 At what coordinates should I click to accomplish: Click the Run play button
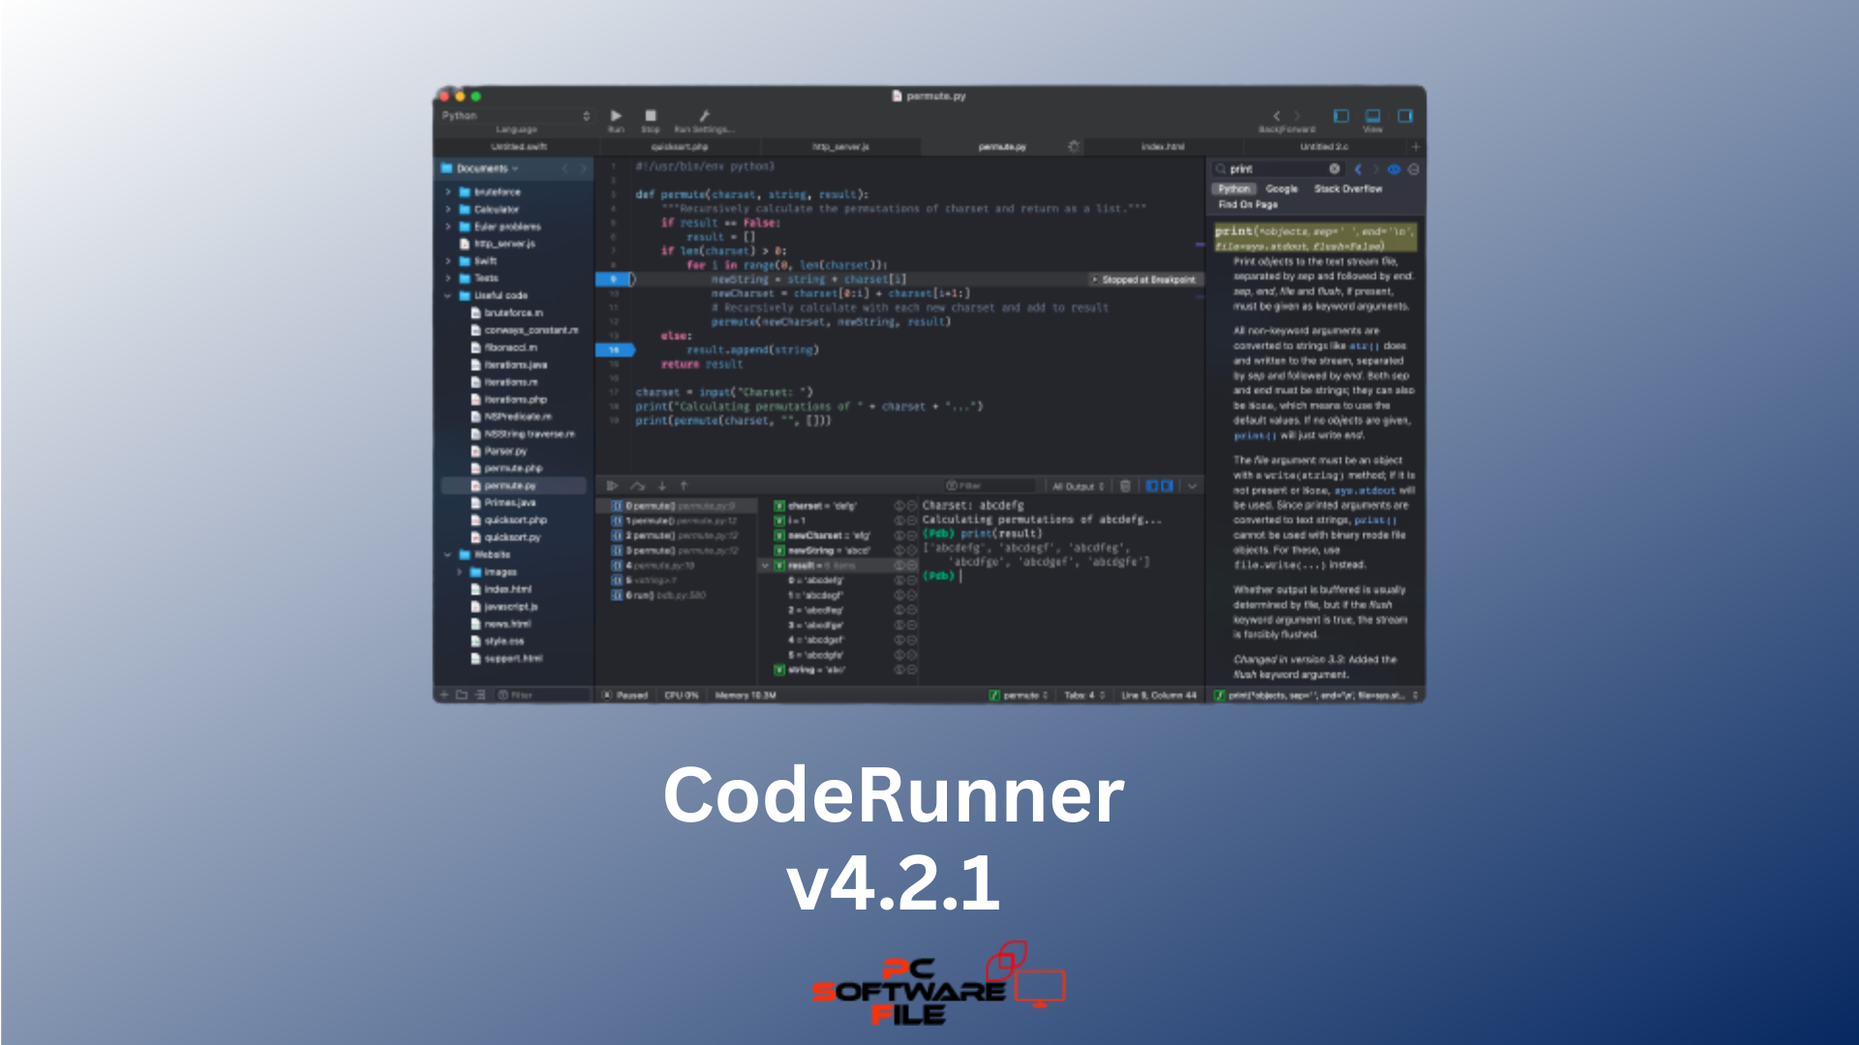[616, 116]
